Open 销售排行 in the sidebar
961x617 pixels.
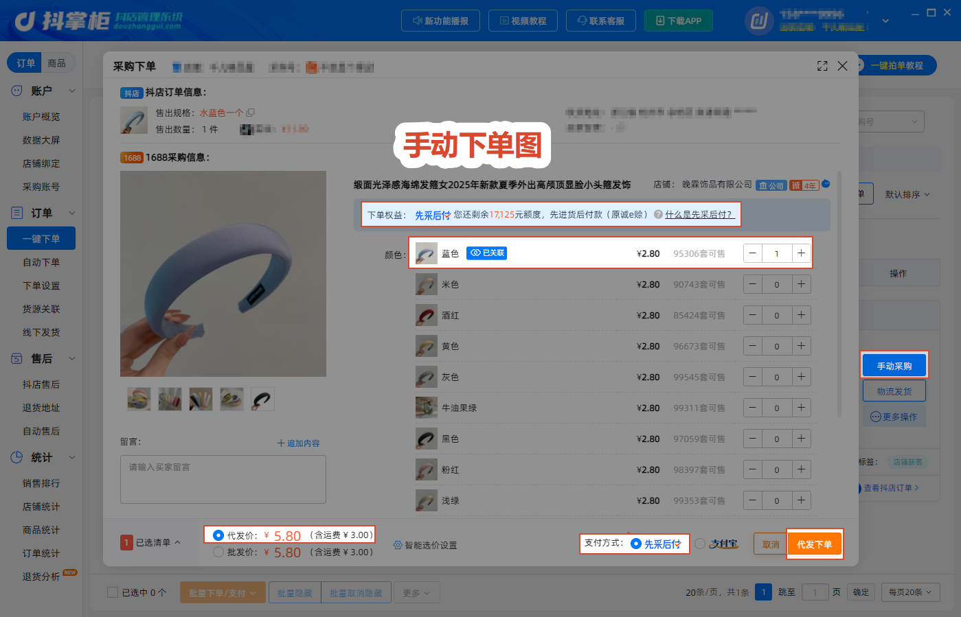click(x=41, y=483)
